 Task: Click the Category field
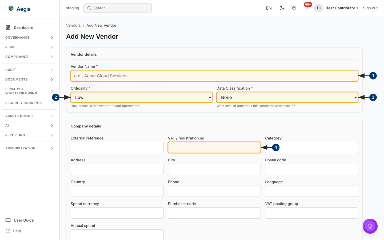coord(311,147)
